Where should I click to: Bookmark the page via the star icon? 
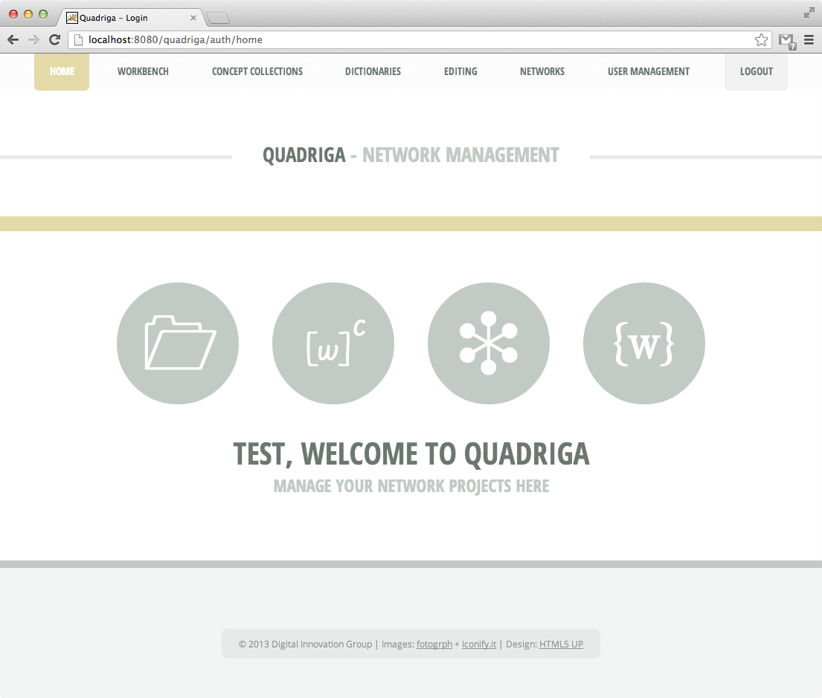coord(761,40)
